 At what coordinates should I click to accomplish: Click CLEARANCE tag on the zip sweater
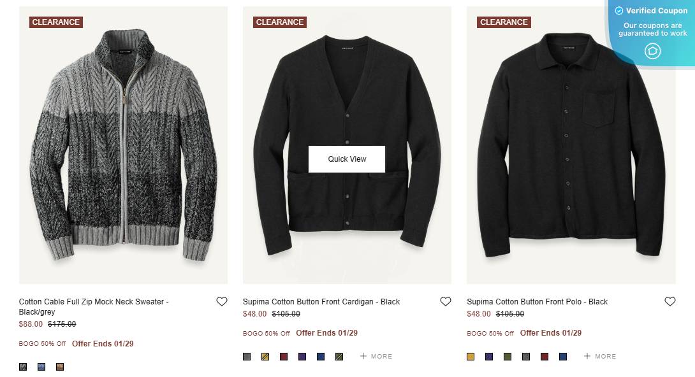[x=56, y=22]
